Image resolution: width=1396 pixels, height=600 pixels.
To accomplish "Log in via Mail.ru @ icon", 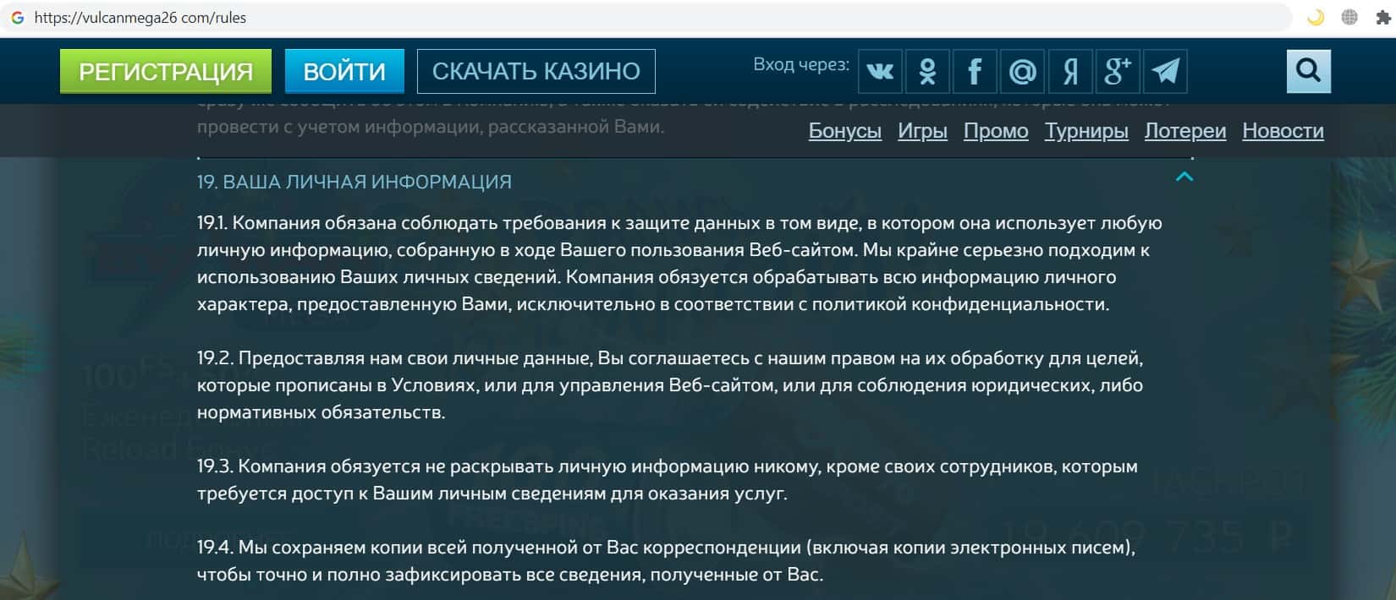I will [1022, 71].
